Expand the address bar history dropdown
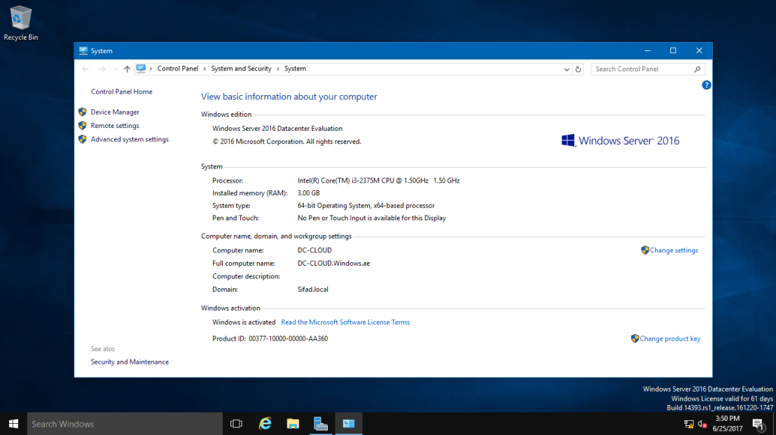776x435 pixels. coord(567,69)
